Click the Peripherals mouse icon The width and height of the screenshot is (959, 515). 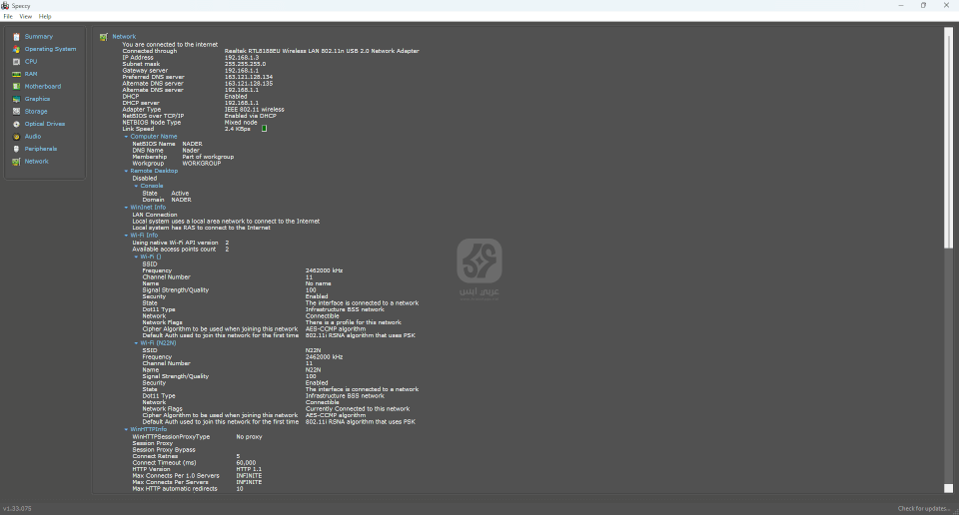click(16, 149)
